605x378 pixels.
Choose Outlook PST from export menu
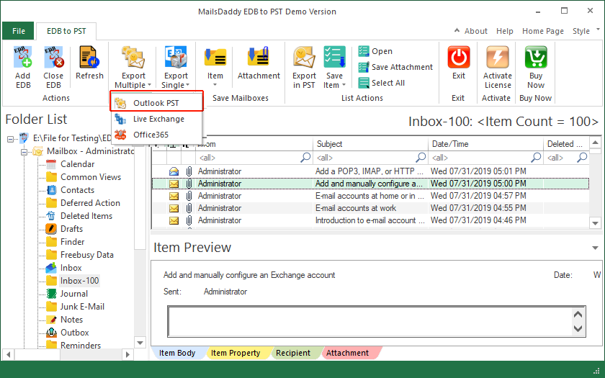pos(156,103)
